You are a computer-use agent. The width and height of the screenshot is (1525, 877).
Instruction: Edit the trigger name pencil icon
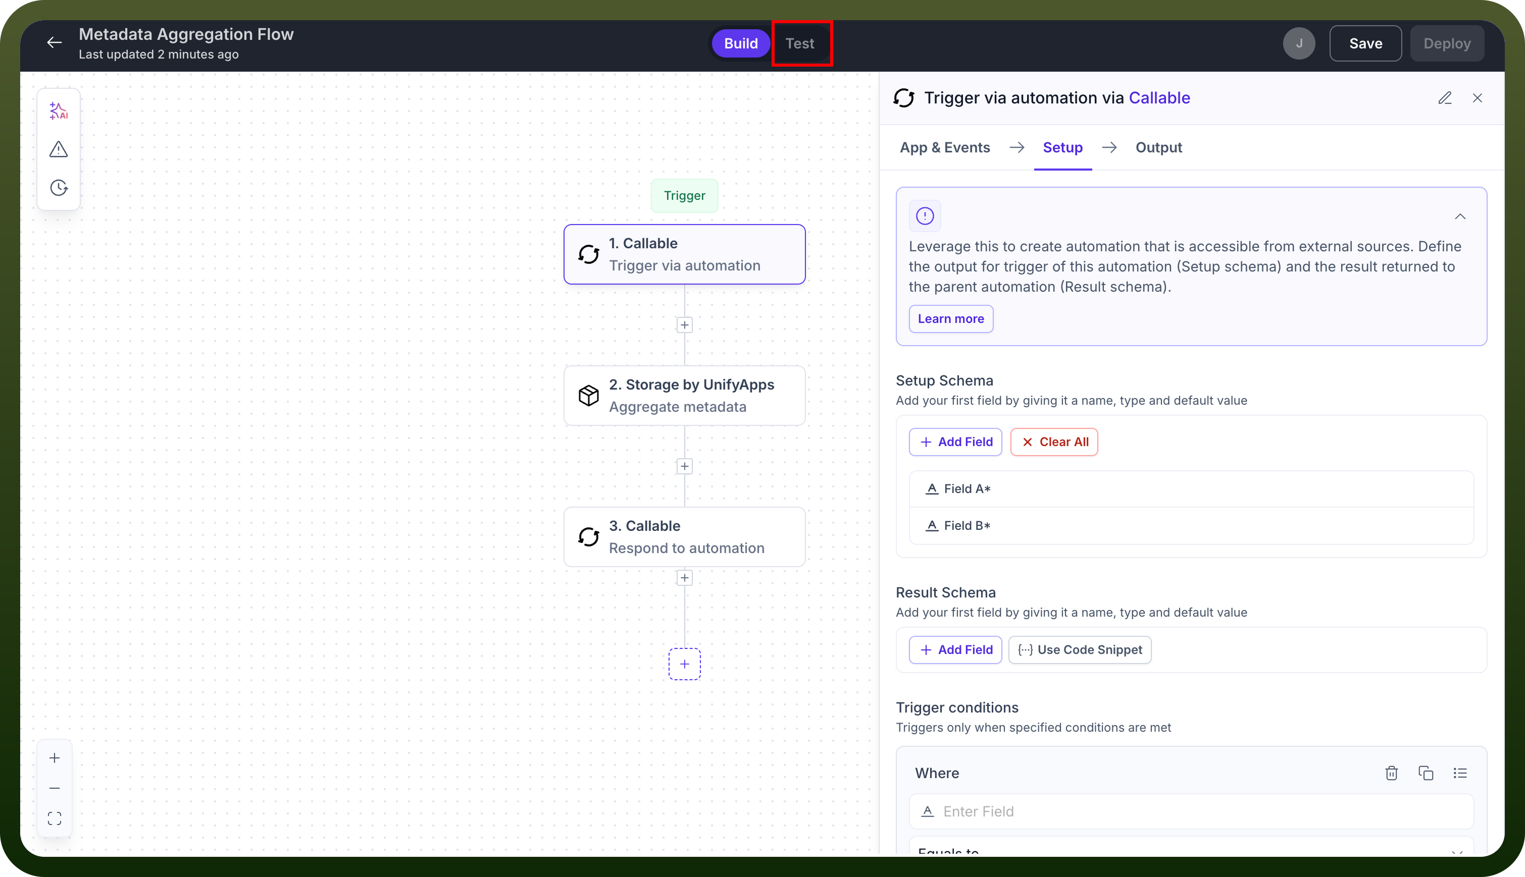[x=1445, y=97]
